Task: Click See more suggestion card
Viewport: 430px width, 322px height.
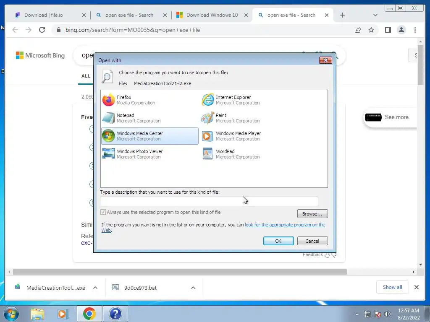Action: pos(390,117)
